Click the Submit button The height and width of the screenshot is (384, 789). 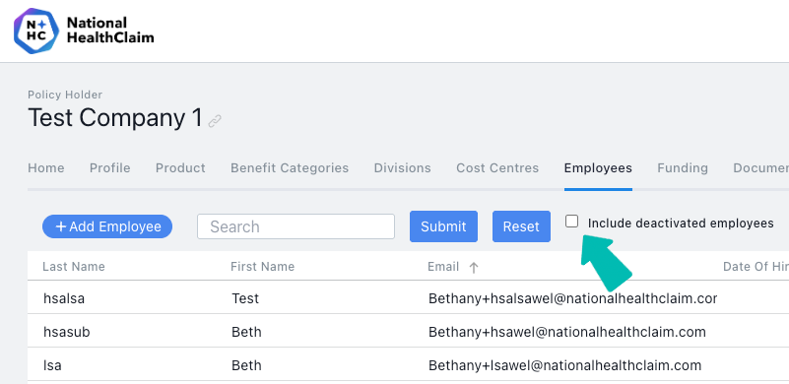443,226
